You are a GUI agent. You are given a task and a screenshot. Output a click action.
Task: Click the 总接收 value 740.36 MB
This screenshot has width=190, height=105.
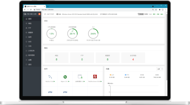pyautogui.click(x=157, y=77)
